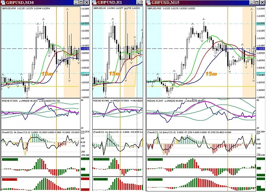The image size is (268, 192).
Task: Click the upper cyan level tag on M15 price scale
Action: pyautogui.click(x=261, y=24)
